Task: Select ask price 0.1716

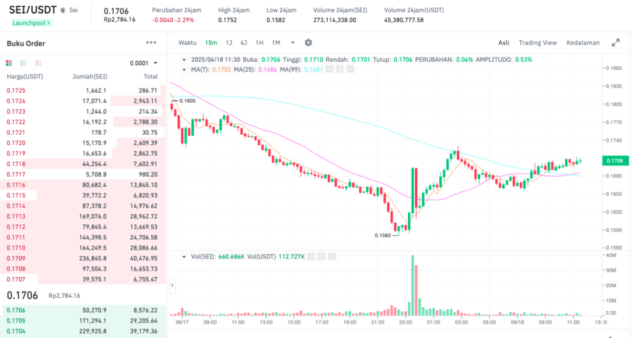Action: (16, 185)
